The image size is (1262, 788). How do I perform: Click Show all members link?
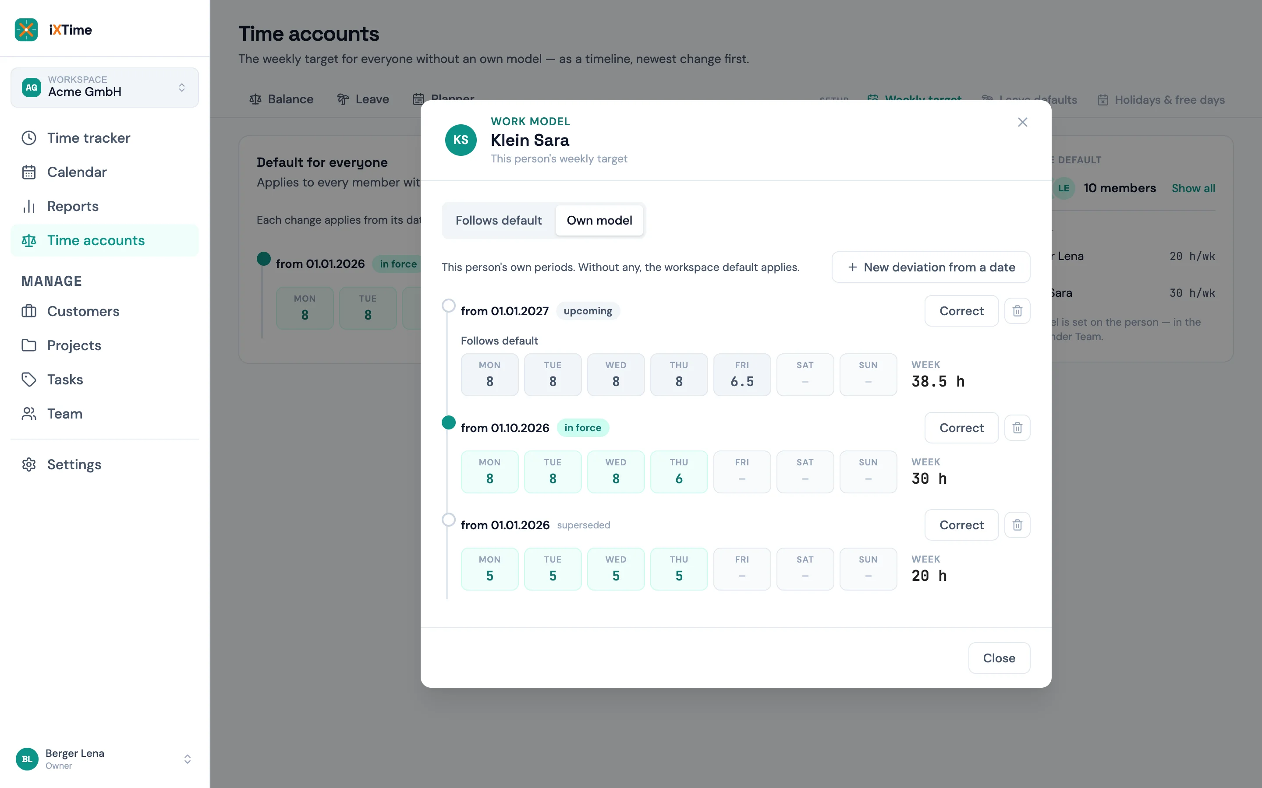click(1193, 188)
